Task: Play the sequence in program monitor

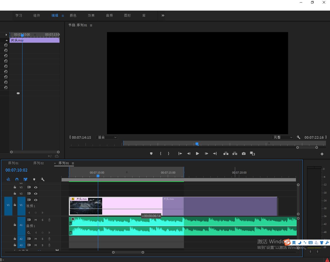Action: [197, 154]
